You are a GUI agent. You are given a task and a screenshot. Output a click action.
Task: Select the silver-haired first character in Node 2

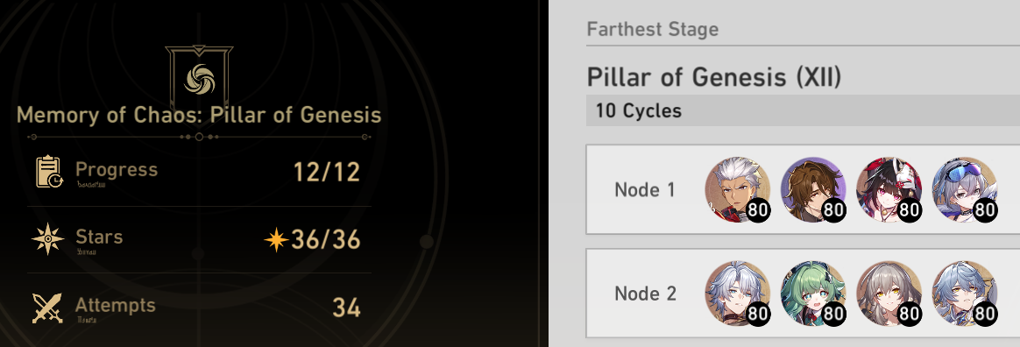click(738, 294)
